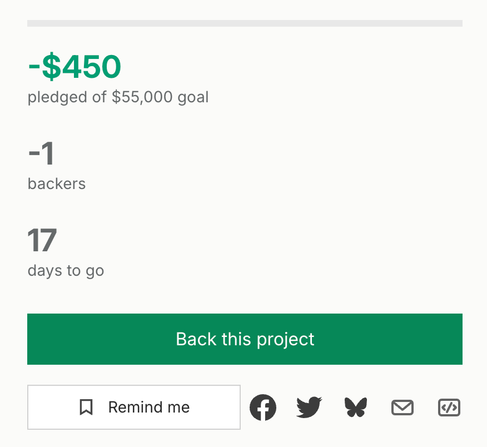Click the funding progress bar

245,23
